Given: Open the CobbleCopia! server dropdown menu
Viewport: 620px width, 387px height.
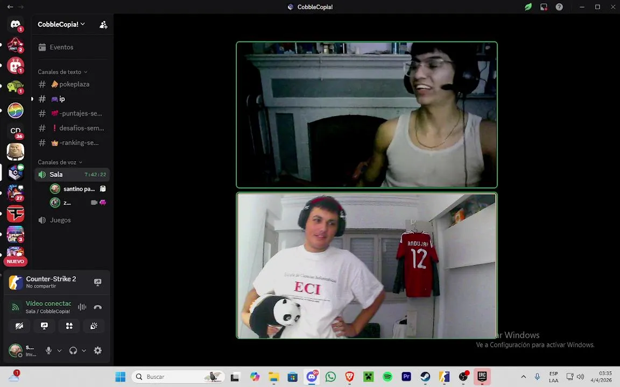Looking at the screenshot, I should point(61,25).
